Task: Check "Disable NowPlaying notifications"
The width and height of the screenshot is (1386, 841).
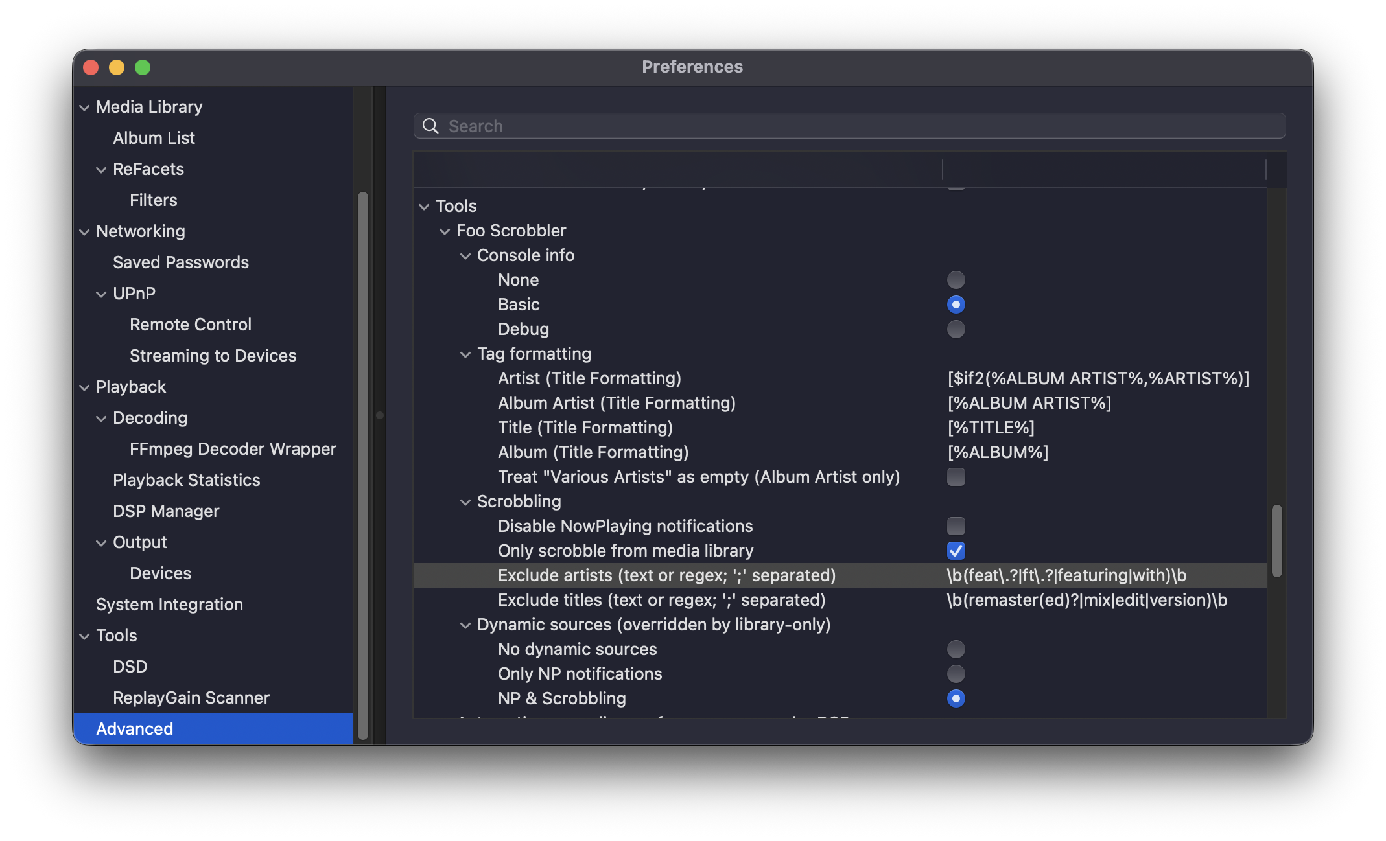Action: [x=956, y=526]
